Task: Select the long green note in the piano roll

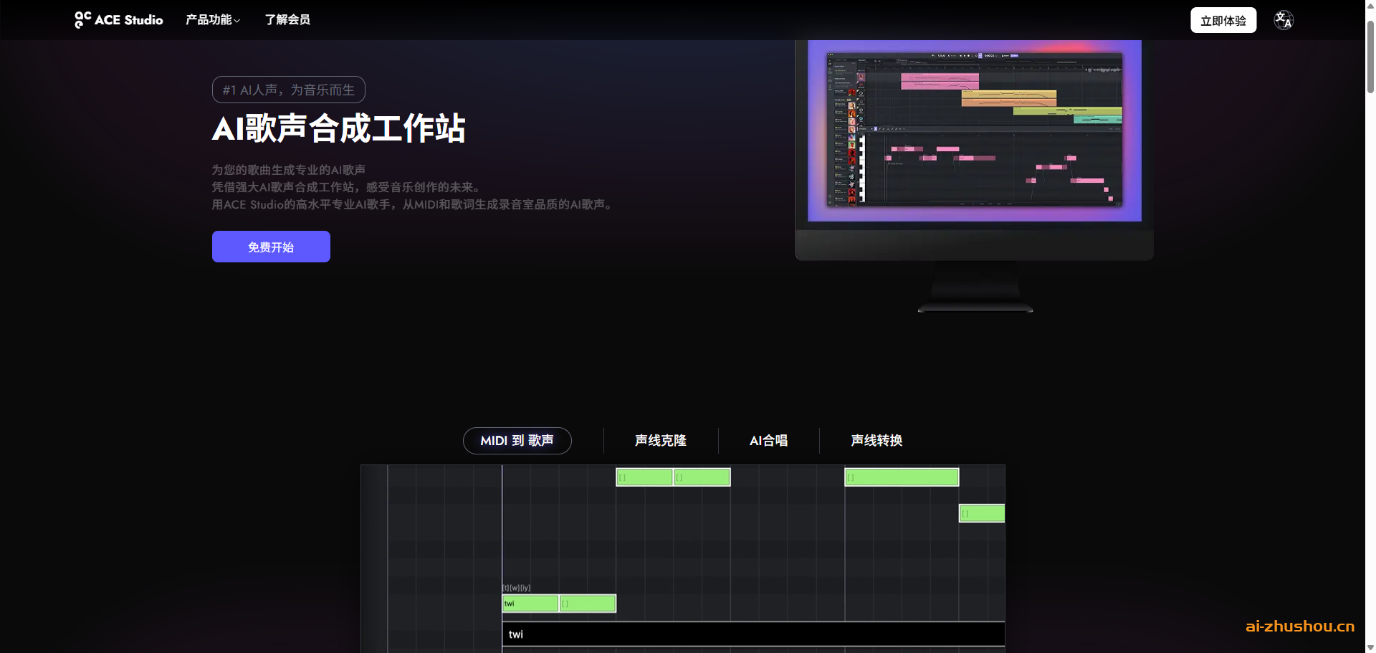Action: (901, 477)
